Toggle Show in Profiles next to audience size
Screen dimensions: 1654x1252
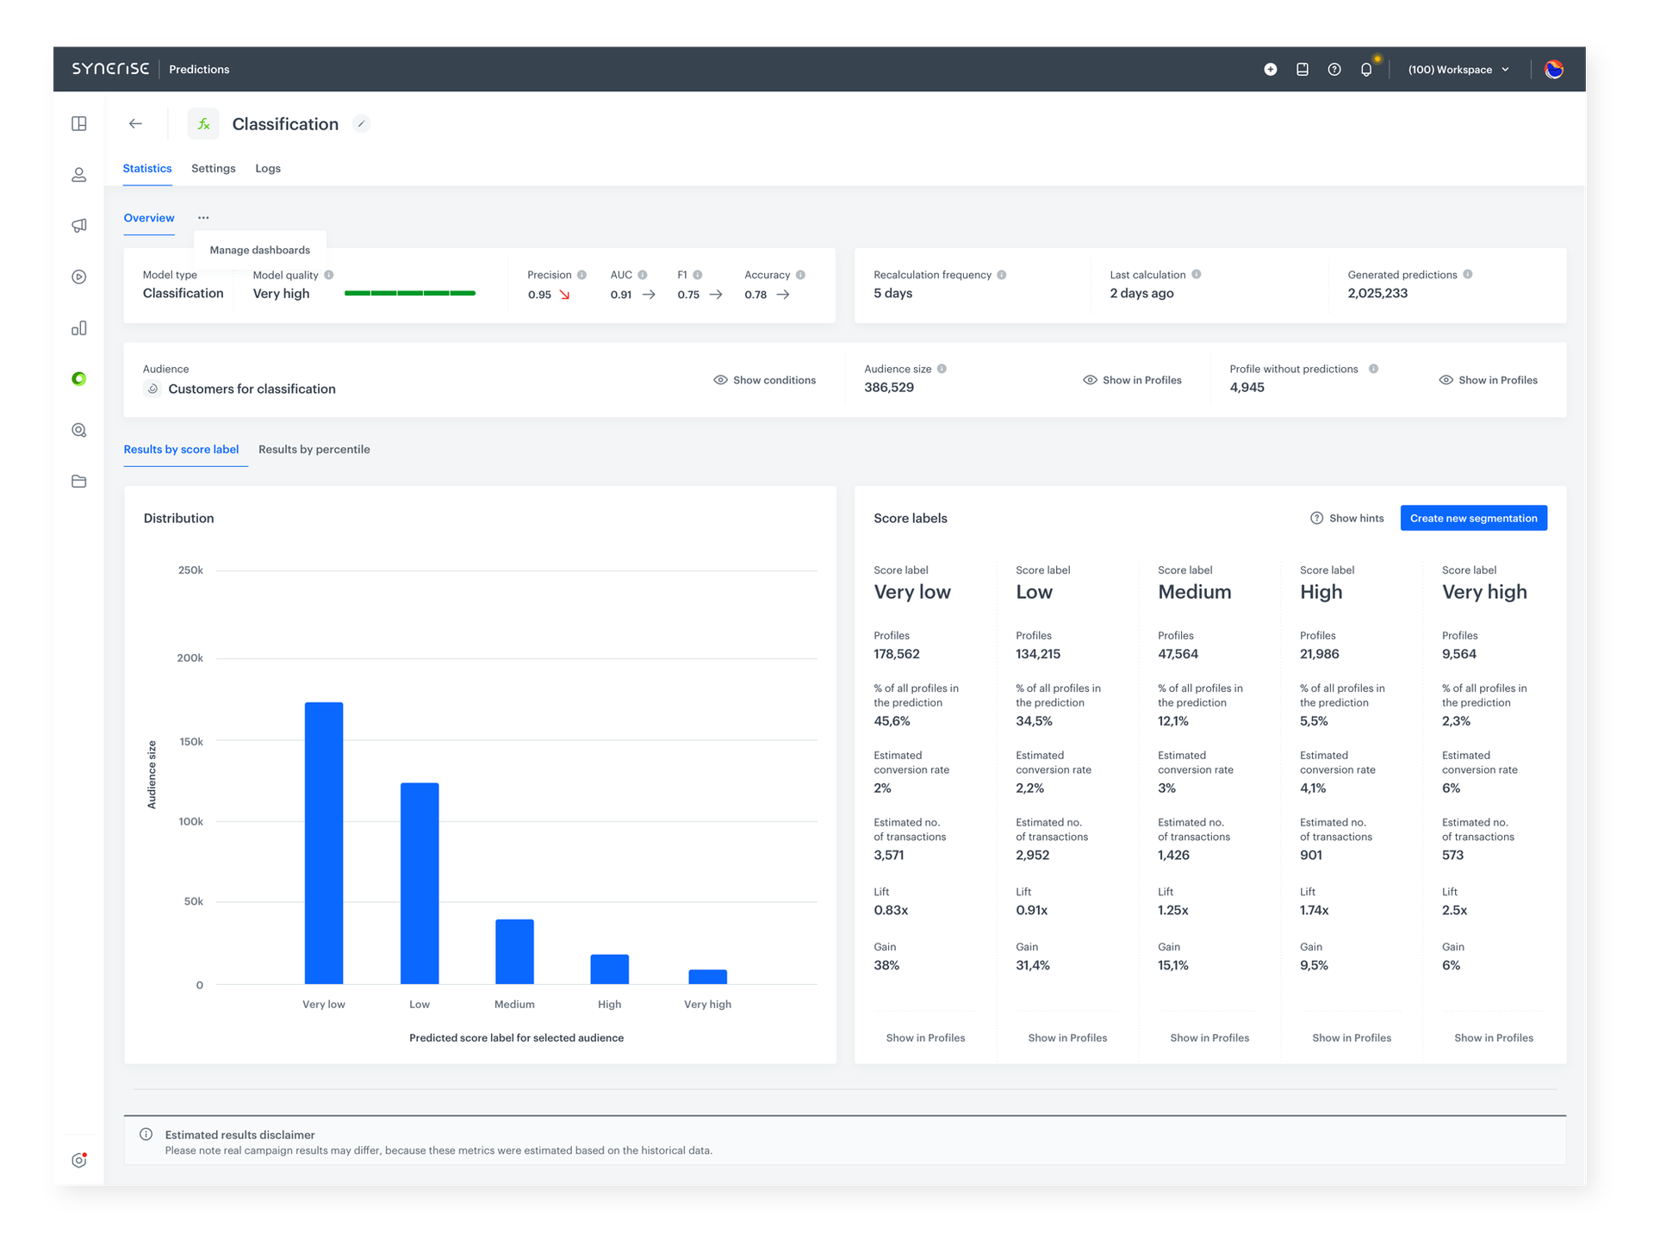pos(1132,380)
